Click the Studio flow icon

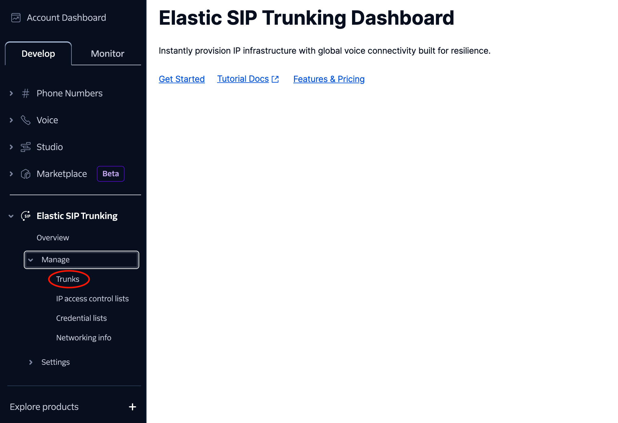coord(26,147)
